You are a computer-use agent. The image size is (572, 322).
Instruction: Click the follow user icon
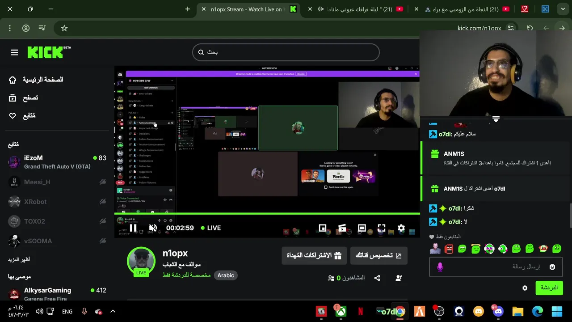pyautogui.click(x=399, y=278)
